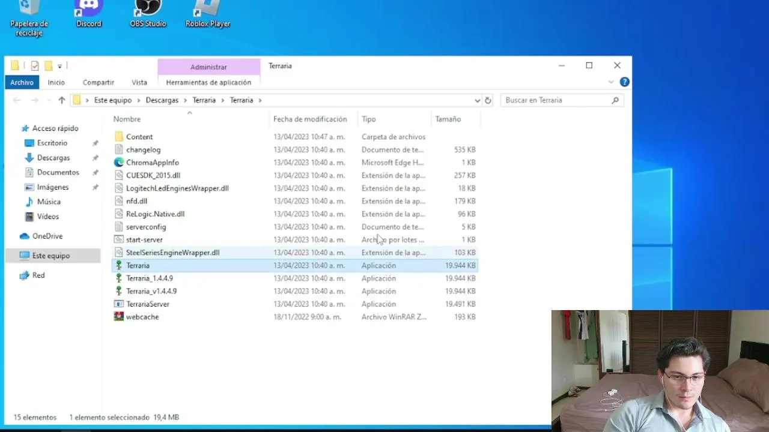This screenshot has width=769, height=432.
Task: Select the ChromaAppInfo Edge file icon
Action: [119, 163]
